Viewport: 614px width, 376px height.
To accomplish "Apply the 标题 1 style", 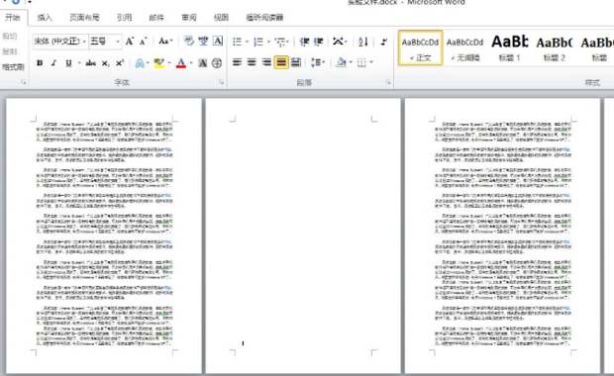I will point(509,47).
